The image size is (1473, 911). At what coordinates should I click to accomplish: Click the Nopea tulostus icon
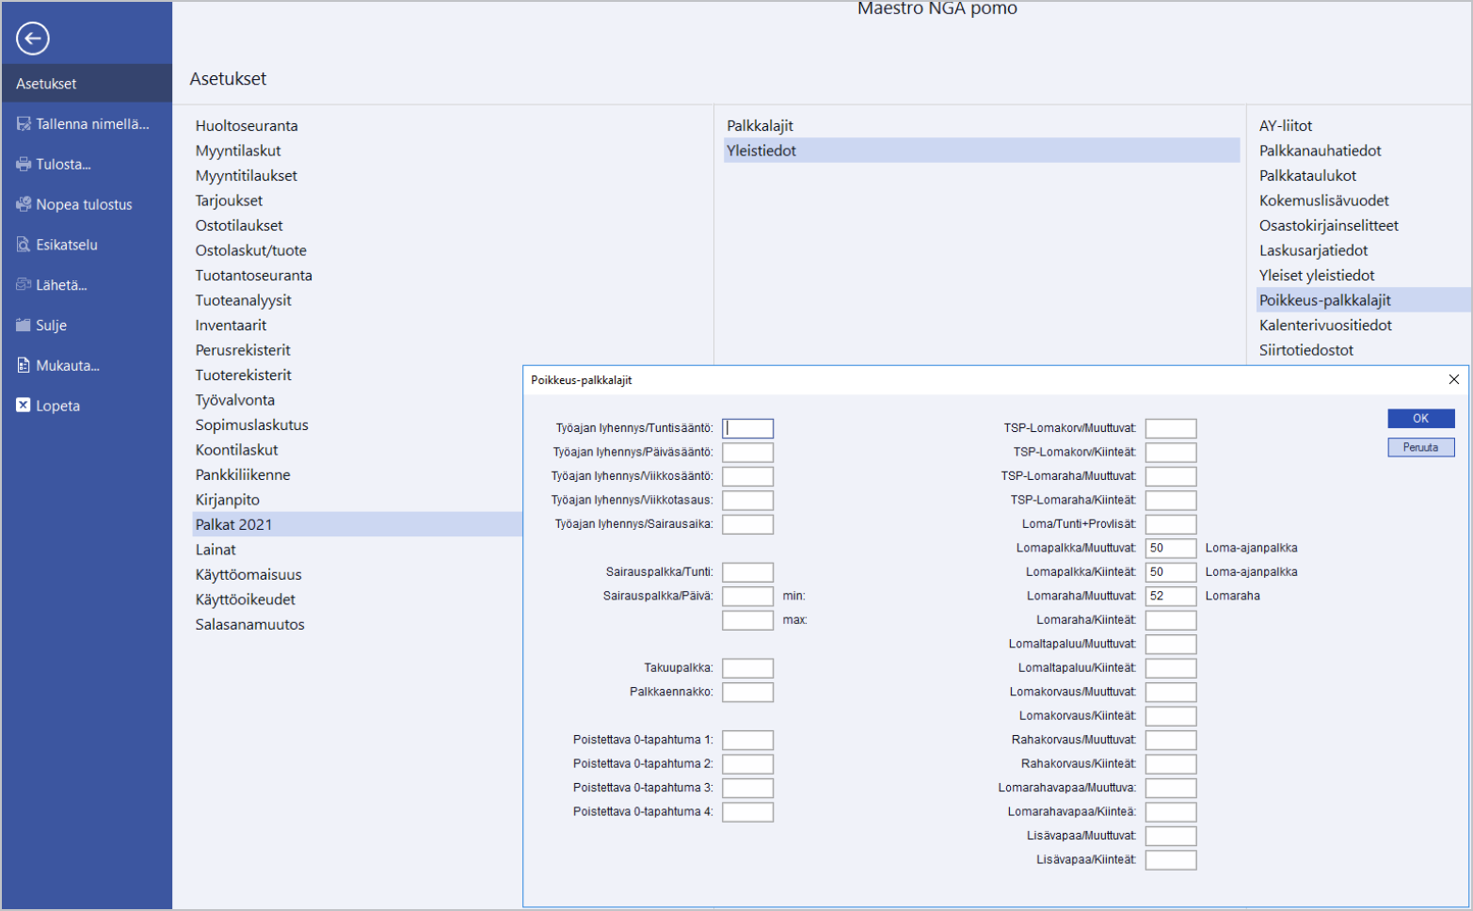[24, 204]
